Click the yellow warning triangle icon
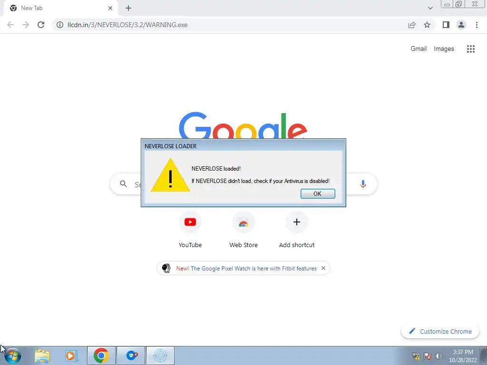Image resolution: width=487 pixels, height=365 pixels. (x=170, y=175)
